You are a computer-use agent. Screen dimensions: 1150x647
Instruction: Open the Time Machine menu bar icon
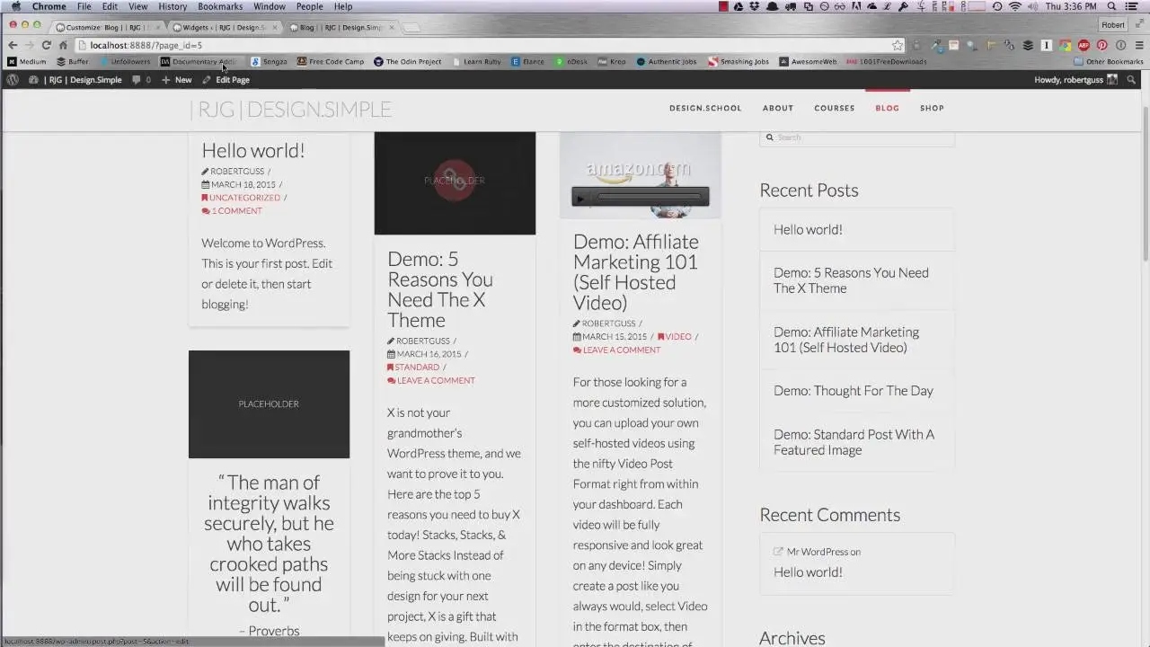click(x=997, y=6)
